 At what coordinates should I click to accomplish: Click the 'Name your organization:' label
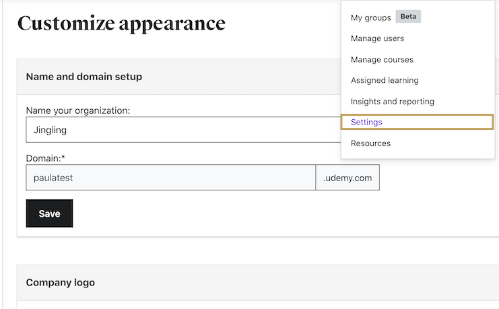78,110
